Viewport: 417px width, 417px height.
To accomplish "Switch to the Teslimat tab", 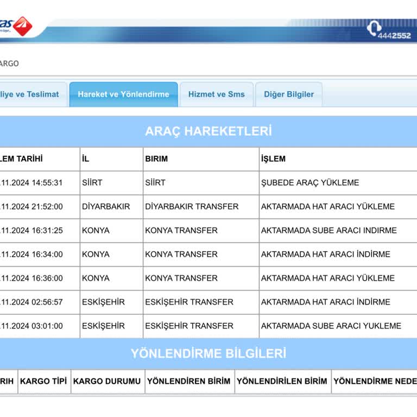I will pos(33,94).
